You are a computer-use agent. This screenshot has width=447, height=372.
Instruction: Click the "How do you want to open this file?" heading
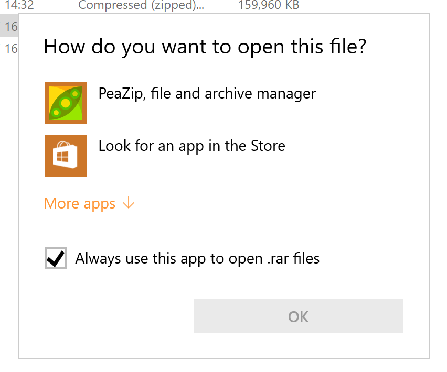click(205, 46)
